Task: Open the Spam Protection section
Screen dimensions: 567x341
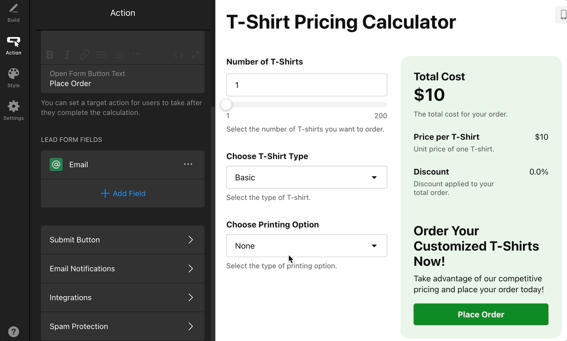Action: pos(123,326)
